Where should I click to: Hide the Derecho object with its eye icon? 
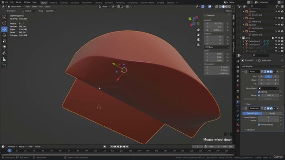[x=279, y=12]
